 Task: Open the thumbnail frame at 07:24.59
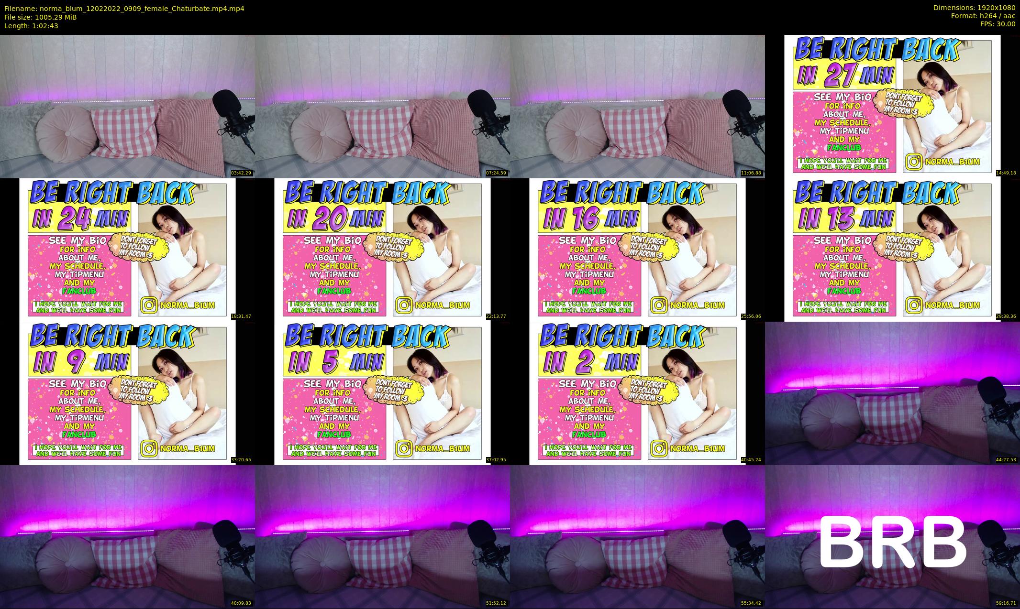click(382, 106)
